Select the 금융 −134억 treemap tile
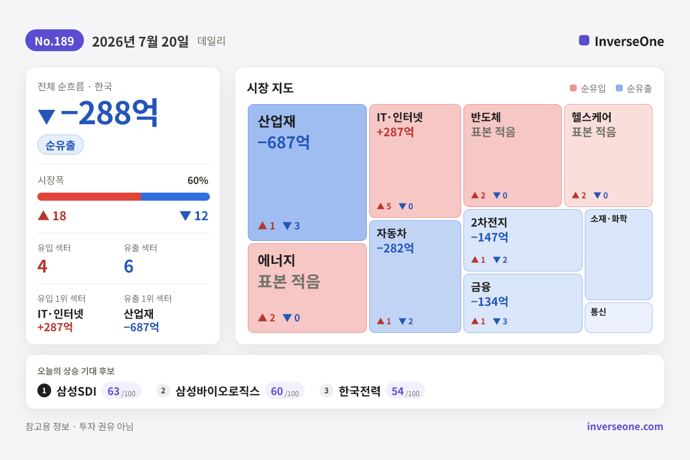The height and width of the screenshot is (460, 690). [x=523, y=303]
